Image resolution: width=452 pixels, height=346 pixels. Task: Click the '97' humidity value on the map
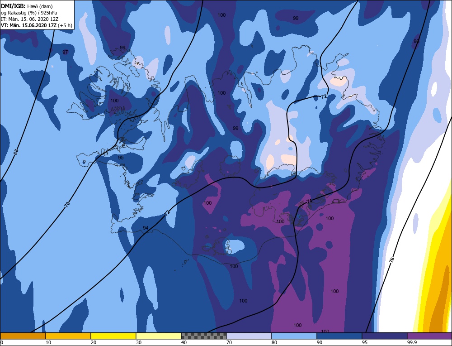[65, 52]
